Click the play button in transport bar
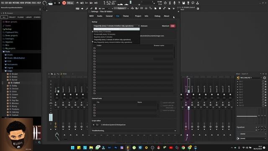 click(x=55, y=3)
